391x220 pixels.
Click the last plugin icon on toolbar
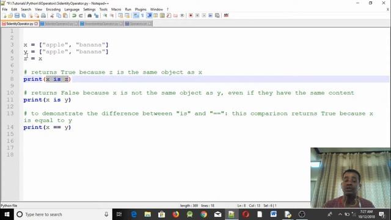pyautogui.click(x=226, y=16)
